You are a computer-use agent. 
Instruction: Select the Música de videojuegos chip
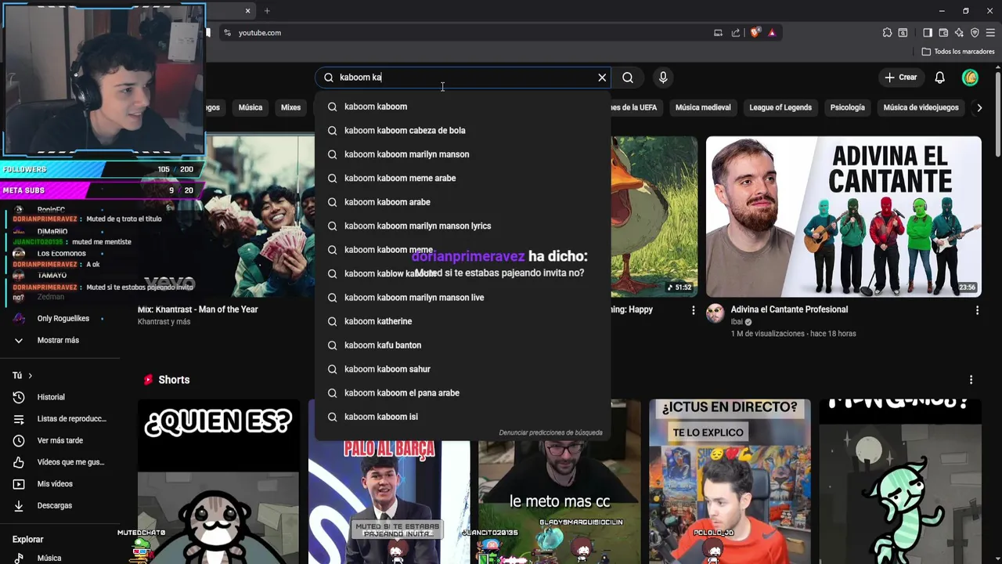point(921,107)
